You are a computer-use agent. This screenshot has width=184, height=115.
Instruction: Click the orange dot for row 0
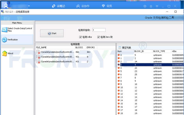(119, 55)
